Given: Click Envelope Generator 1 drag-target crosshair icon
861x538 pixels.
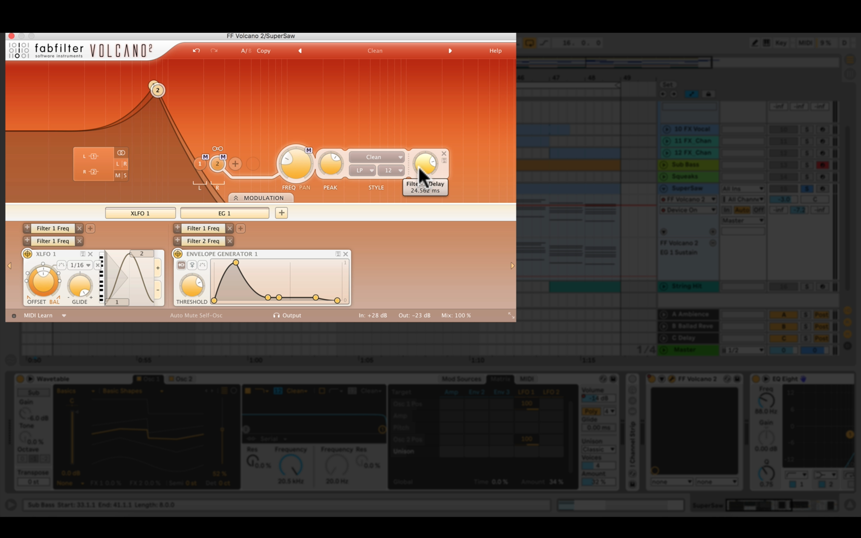Looking at the screenshot, I should [178, 254].
